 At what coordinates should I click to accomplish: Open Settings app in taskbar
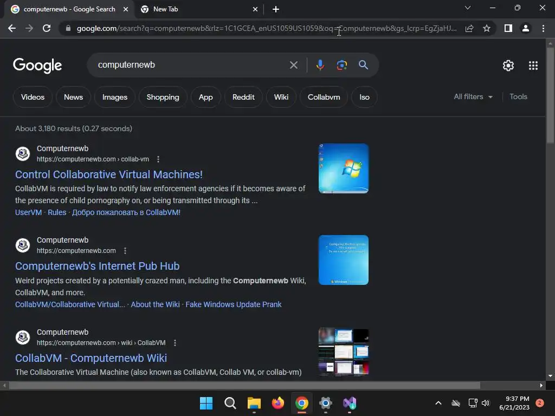326,403
